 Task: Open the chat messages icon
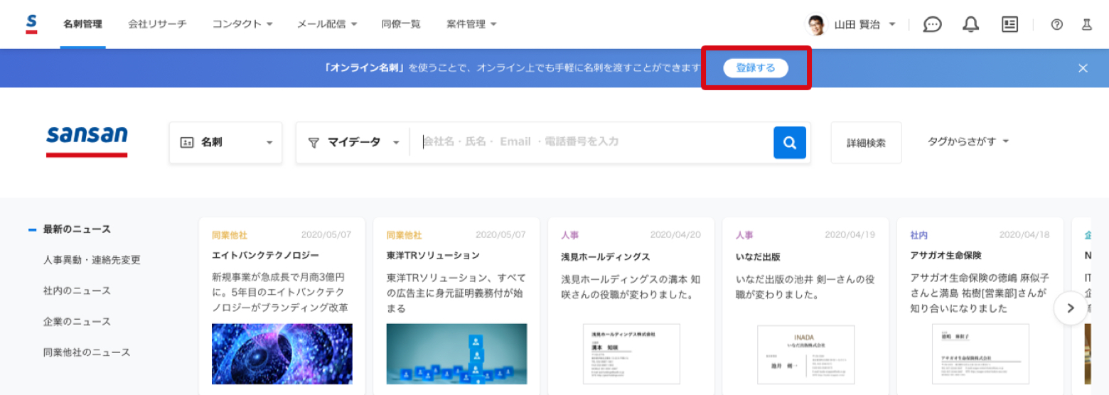coord(932,24)
